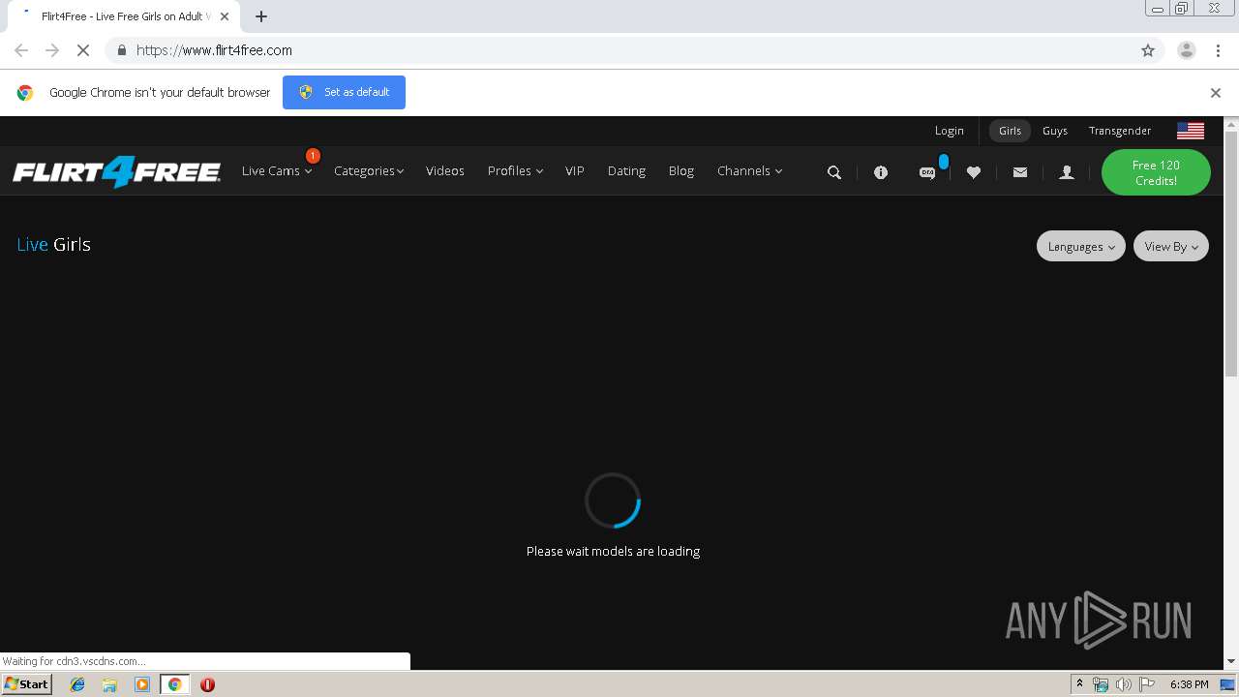Expand the Channels dropdown menu
The height and width of the screenshot is (697, 1239).
tap(749, 171)
